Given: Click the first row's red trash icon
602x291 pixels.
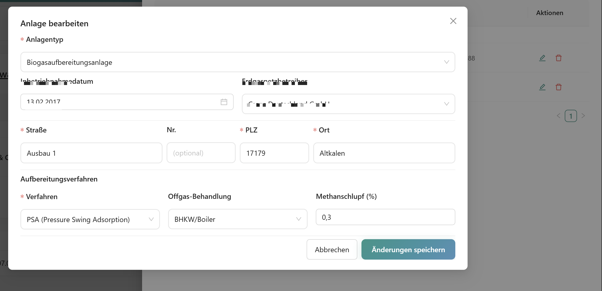Looking at the screenshot, I should click(558, 58).
